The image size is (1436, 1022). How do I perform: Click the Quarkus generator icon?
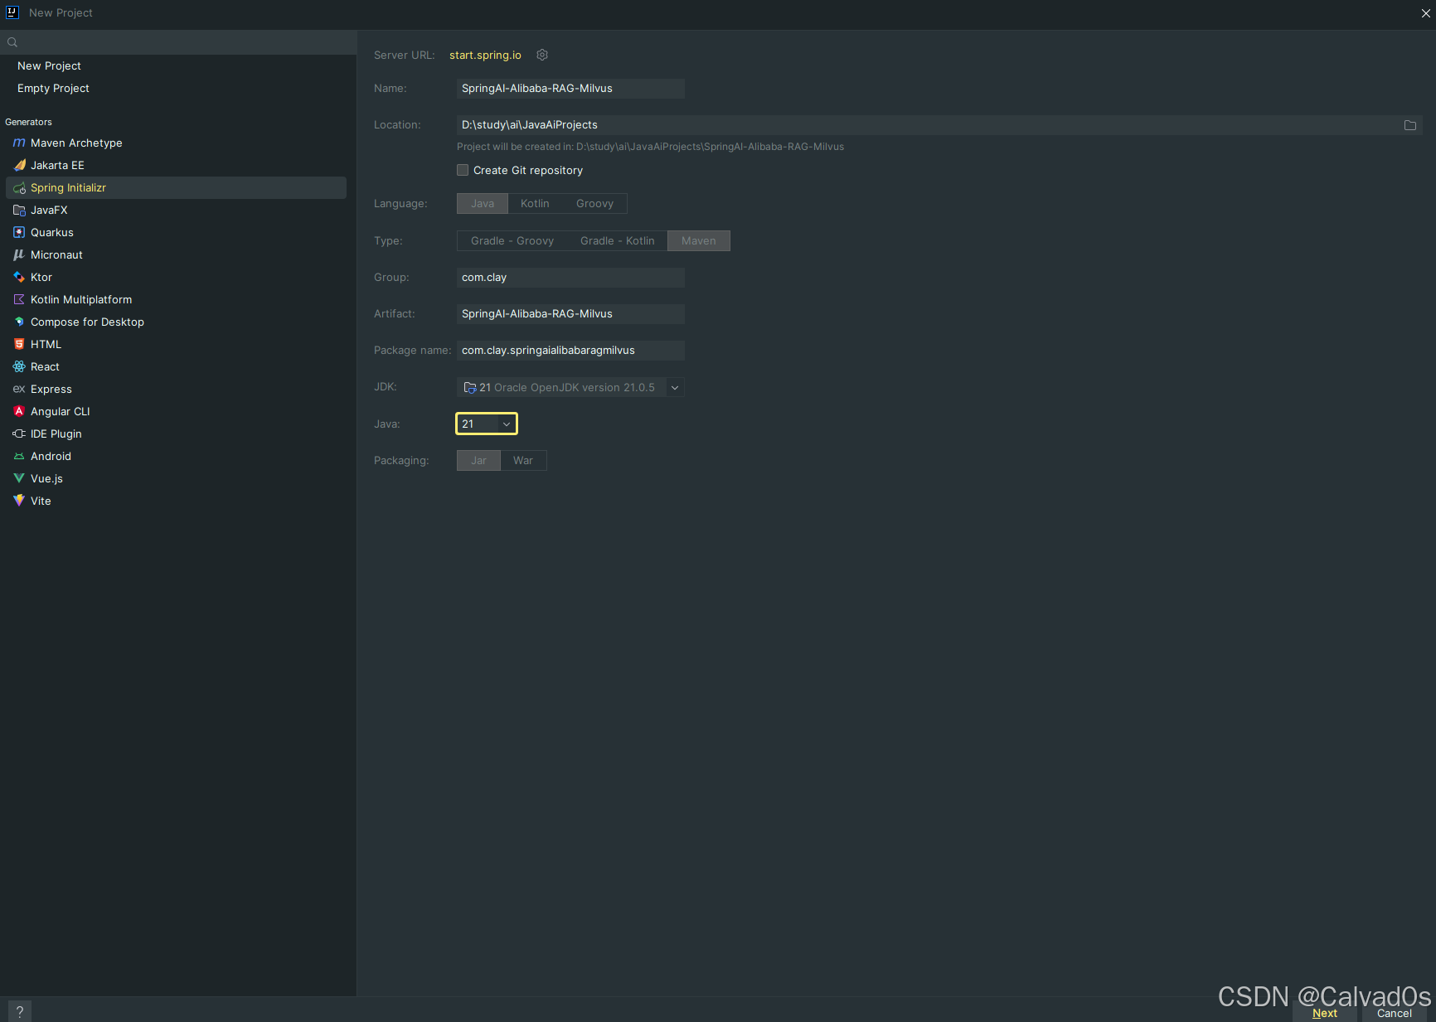[x=19, y=232]
